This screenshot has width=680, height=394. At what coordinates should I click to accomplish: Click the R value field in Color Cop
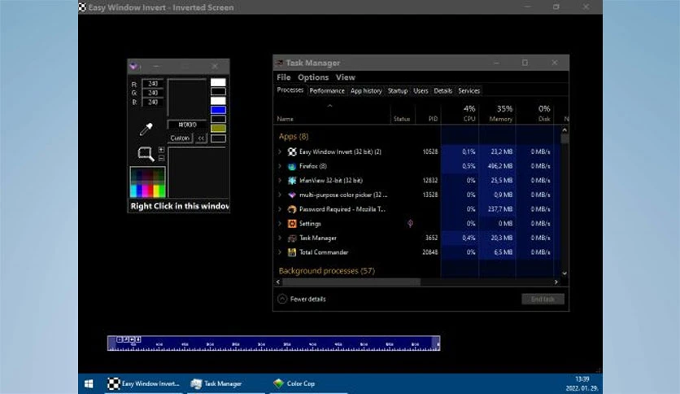pyautogui.click(x=152, y=83)
